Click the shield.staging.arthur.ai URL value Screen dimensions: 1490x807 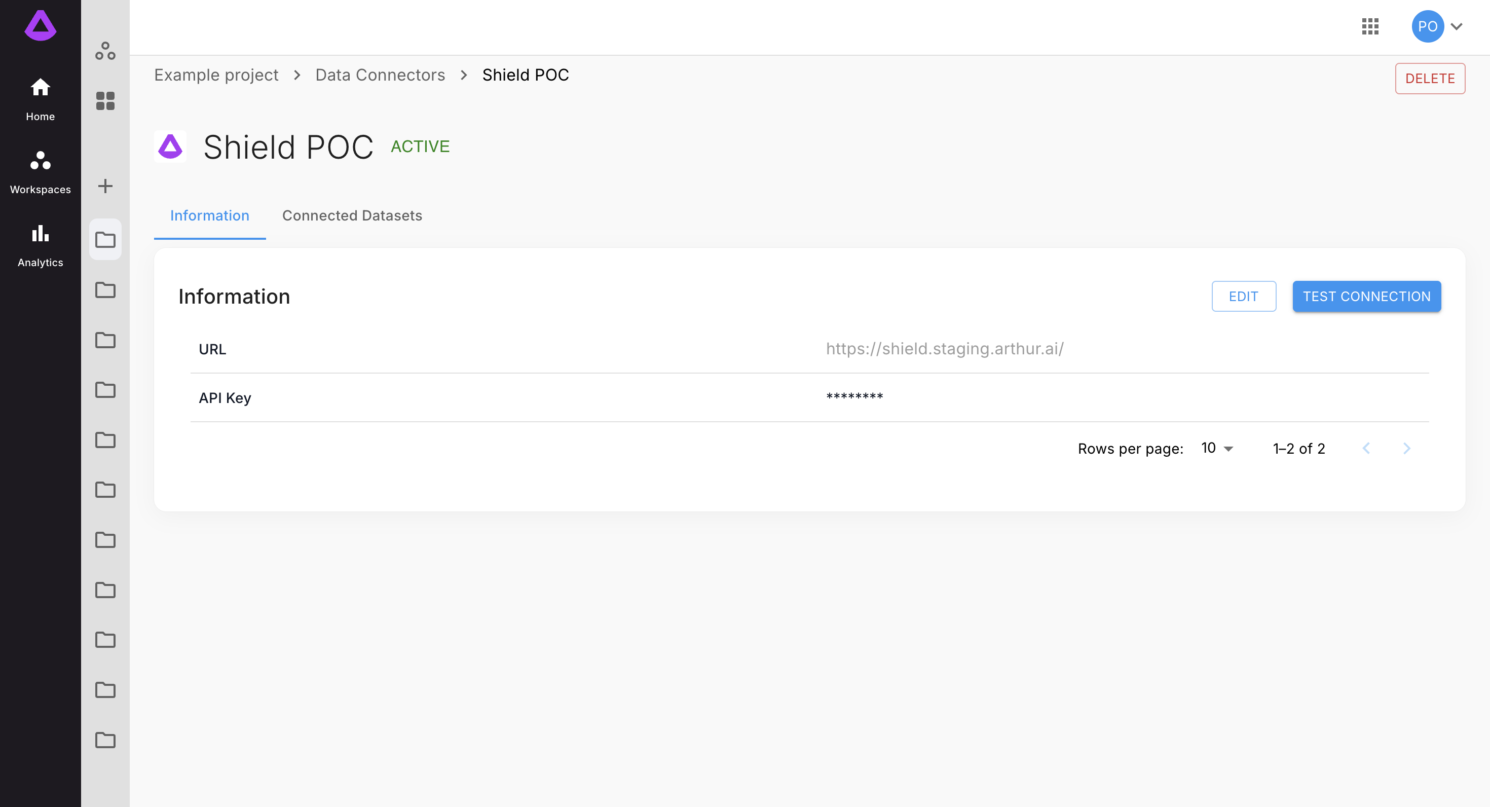pos(945,349)
